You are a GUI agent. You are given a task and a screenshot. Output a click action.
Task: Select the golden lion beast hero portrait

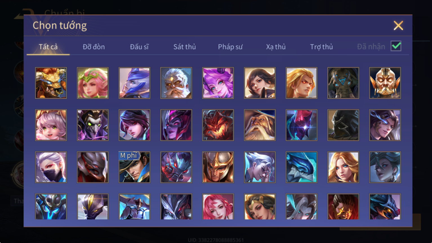(51, 83)
